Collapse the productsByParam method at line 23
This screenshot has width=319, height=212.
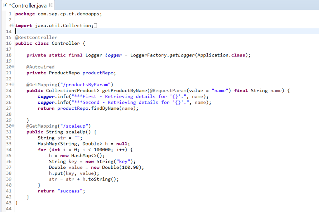point(13,84)
